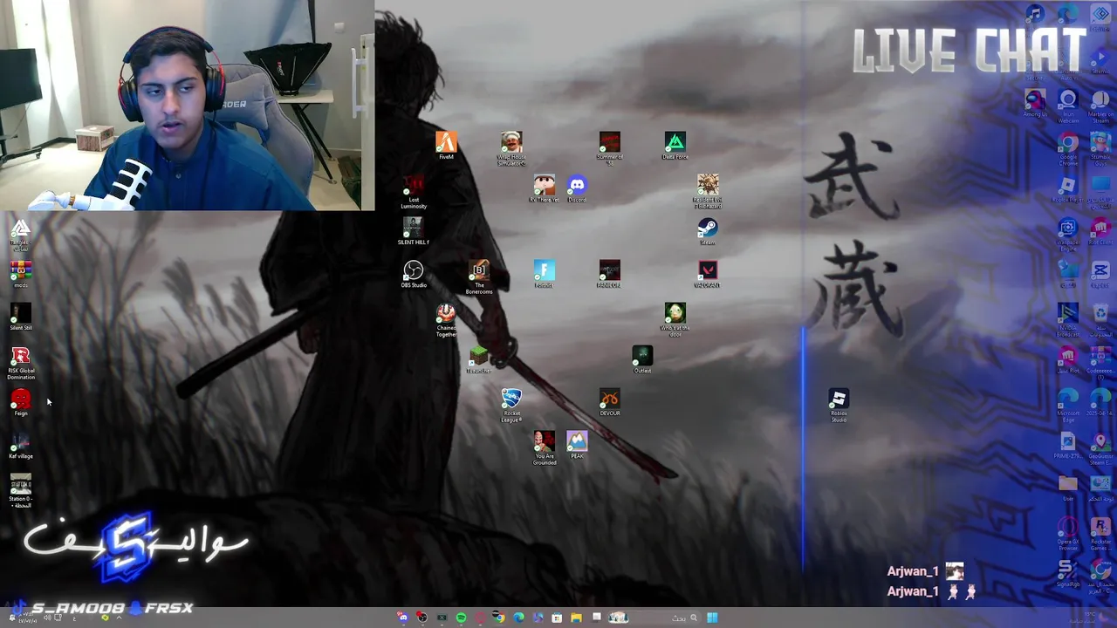This screenshot has width=1117, height=628.
Task: Open Discord from the taskbar
Action: coord(402,618)
